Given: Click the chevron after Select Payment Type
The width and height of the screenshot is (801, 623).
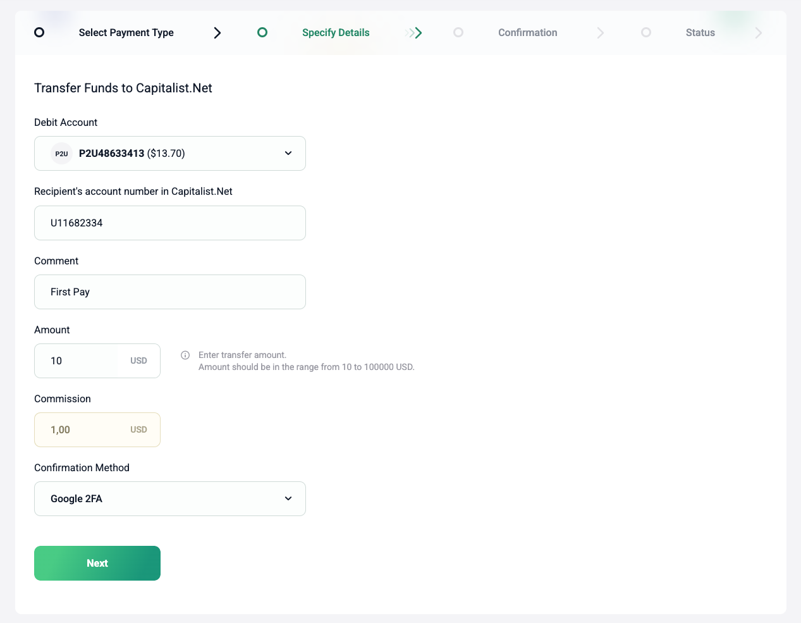Looking at the screenshot, I should click(x=217, y=33).
